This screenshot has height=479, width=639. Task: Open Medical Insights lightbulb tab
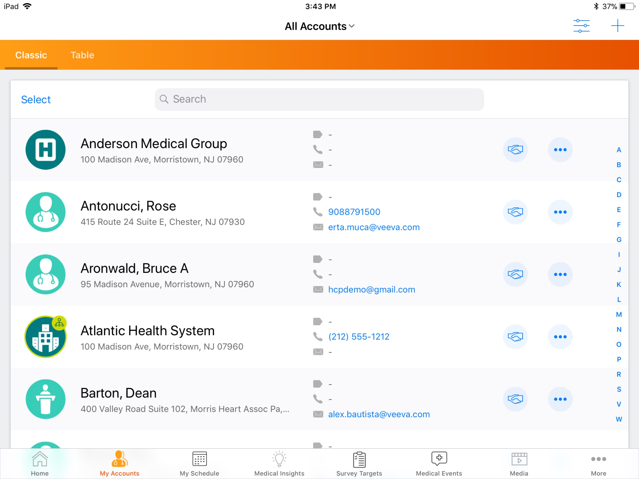(x=279, y=463)
